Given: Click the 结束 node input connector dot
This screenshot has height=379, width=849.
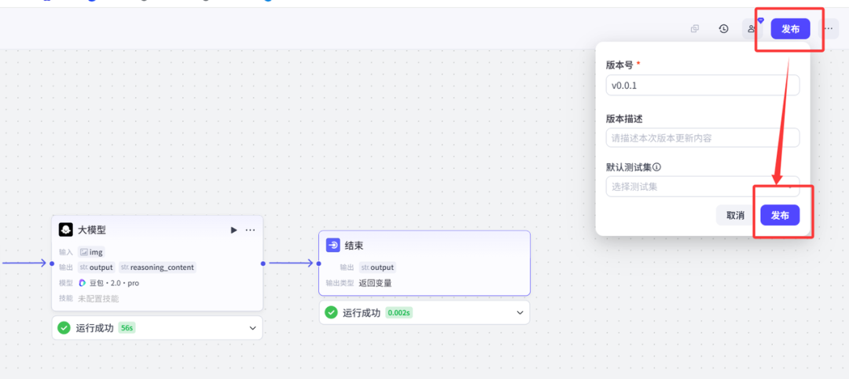Looking at the screenshot, I should (318, 264).
